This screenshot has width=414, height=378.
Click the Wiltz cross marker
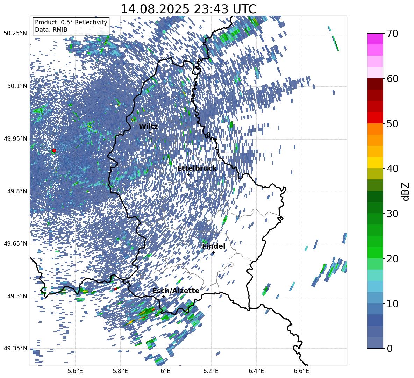pyautogui.click(x=150, y=132)
